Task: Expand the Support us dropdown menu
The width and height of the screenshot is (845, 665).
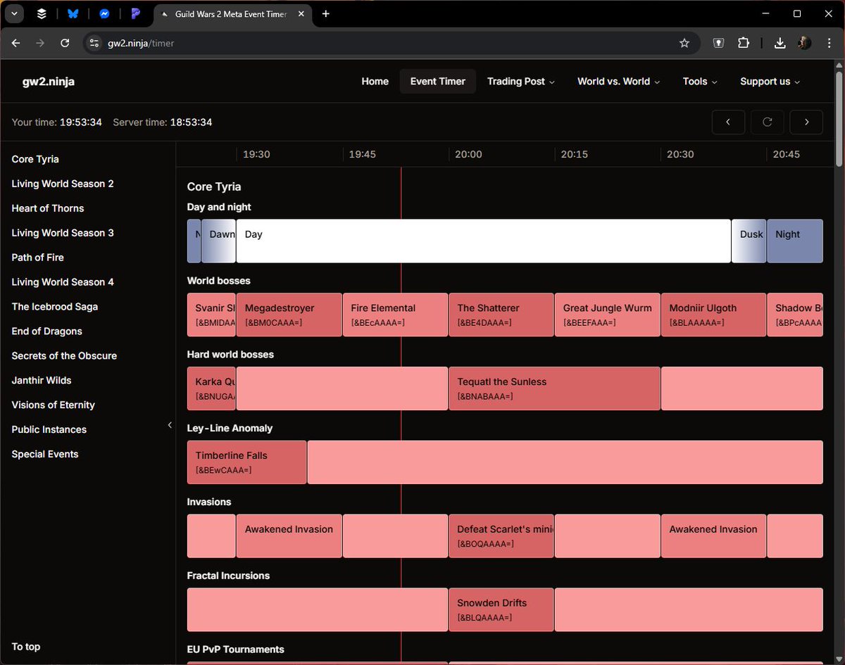Action: (x=770, y=81)
